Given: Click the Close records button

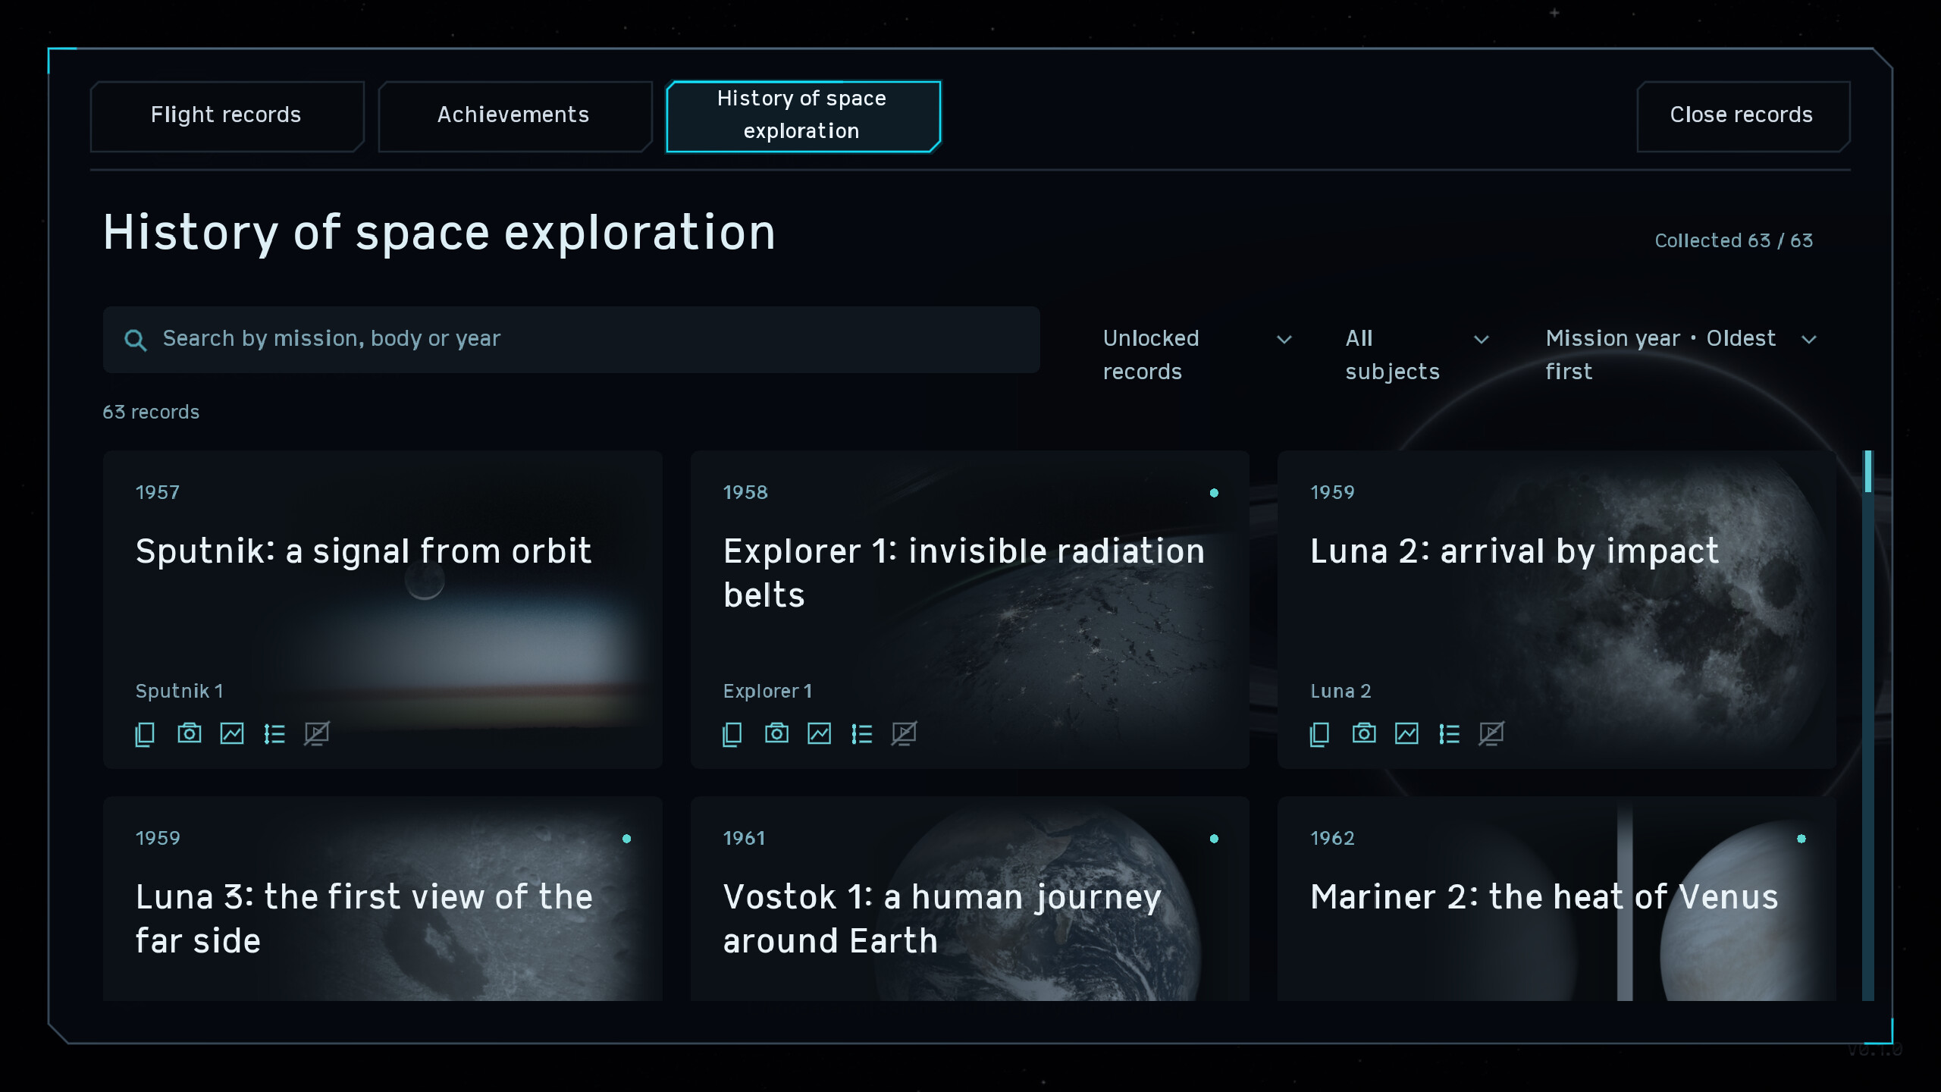Looking at the screenshot, I should click(1742, 115).
